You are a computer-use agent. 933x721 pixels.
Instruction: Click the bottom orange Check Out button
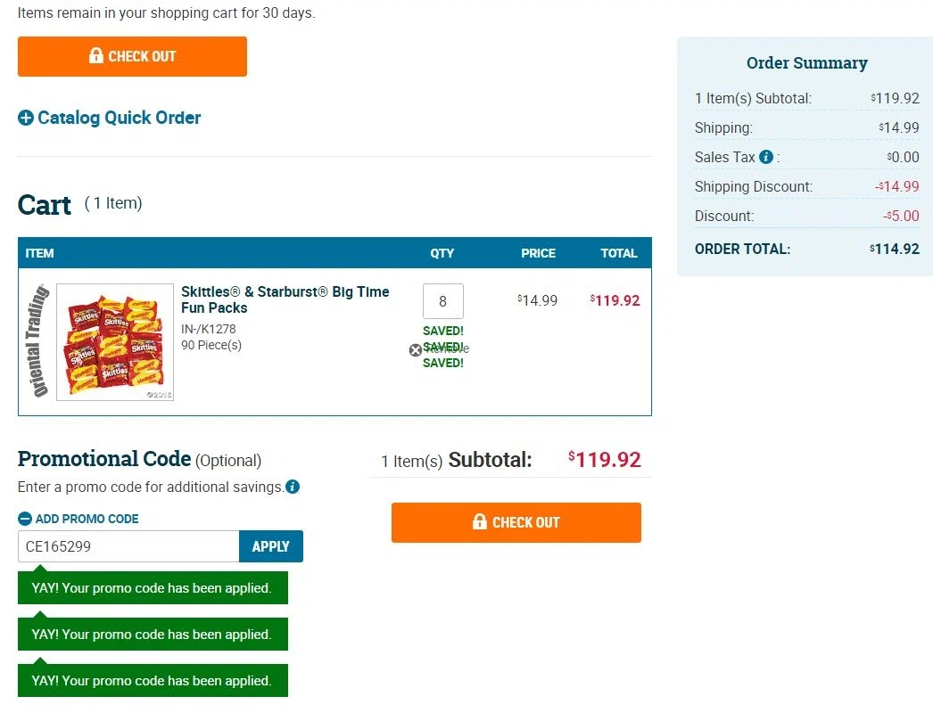point(516,522)
